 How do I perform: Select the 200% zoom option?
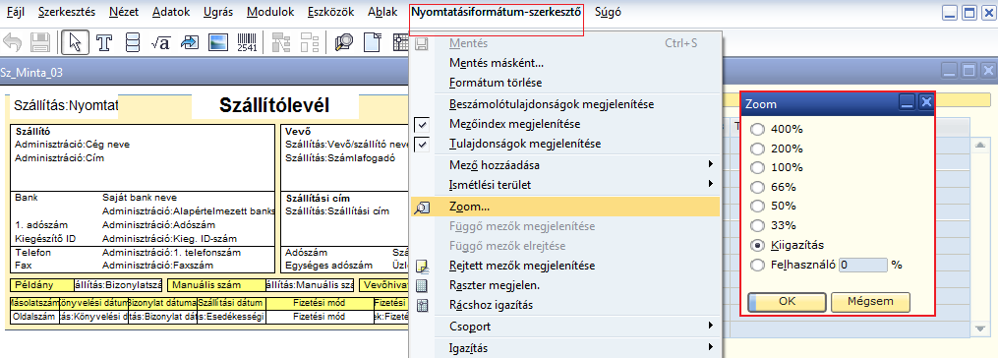(x=757, y=149)
